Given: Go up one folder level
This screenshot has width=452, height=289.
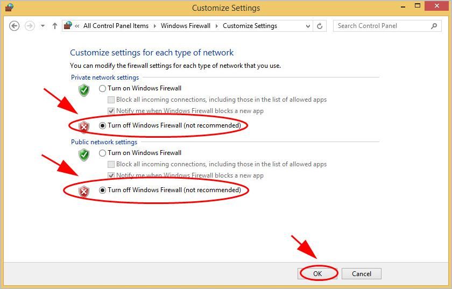Looking at the screenshot, I should [54, 26].
